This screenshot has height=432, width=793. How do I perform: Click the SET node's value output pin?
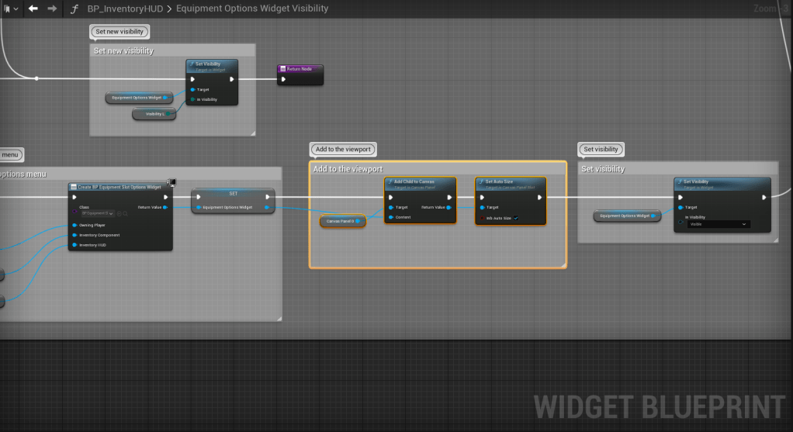click(x=267, y=207)
